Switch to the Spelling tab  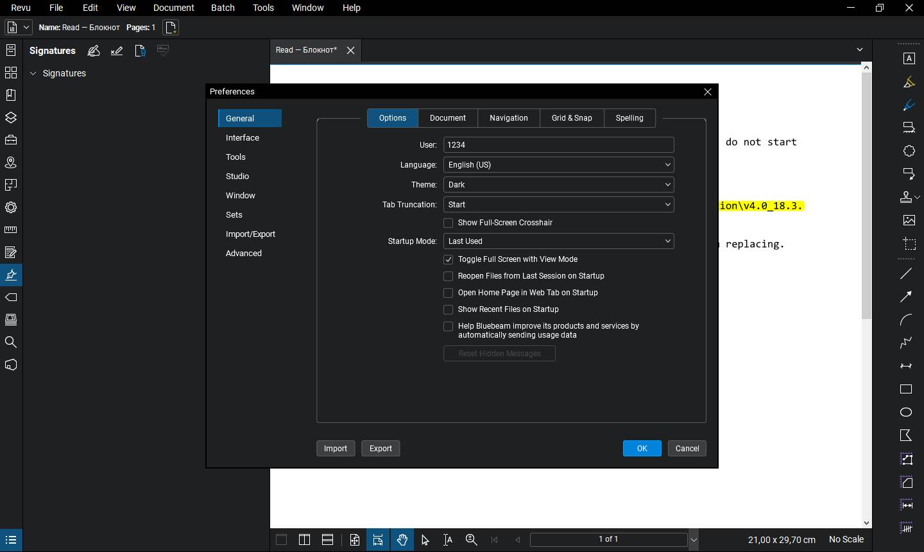629,118
